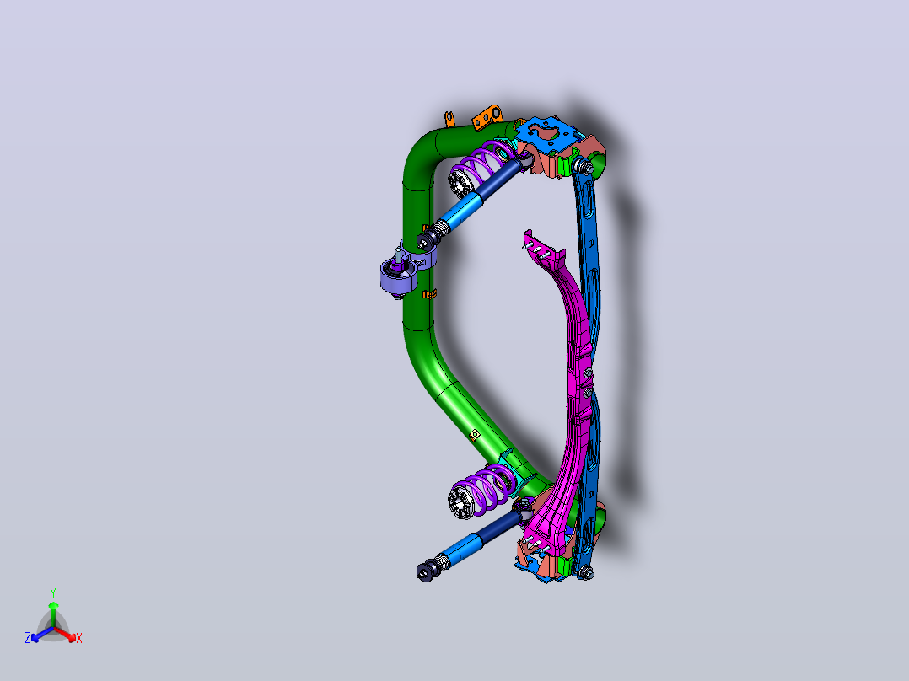Pick the orange bracket with holes at top
The height and width of the screenshot is (681, 909).
487,116
